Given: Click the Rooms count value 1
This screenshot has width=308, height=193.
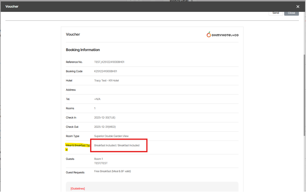Looking at the screenshot, I should pyautogui.click(x=95, y=108).
